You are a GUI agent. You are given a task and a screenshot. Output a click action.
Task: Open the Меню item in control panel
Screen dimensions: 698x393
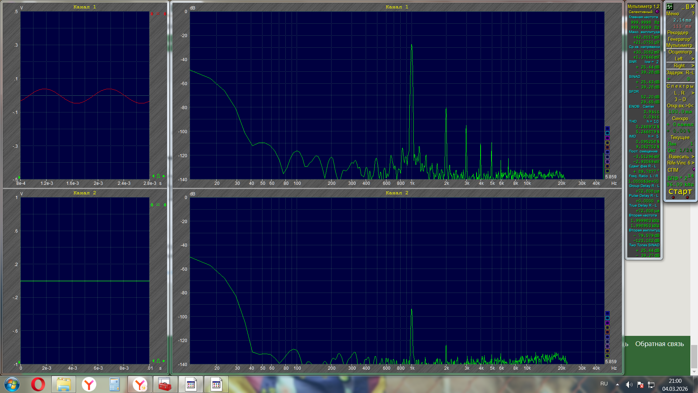point(672,13)
